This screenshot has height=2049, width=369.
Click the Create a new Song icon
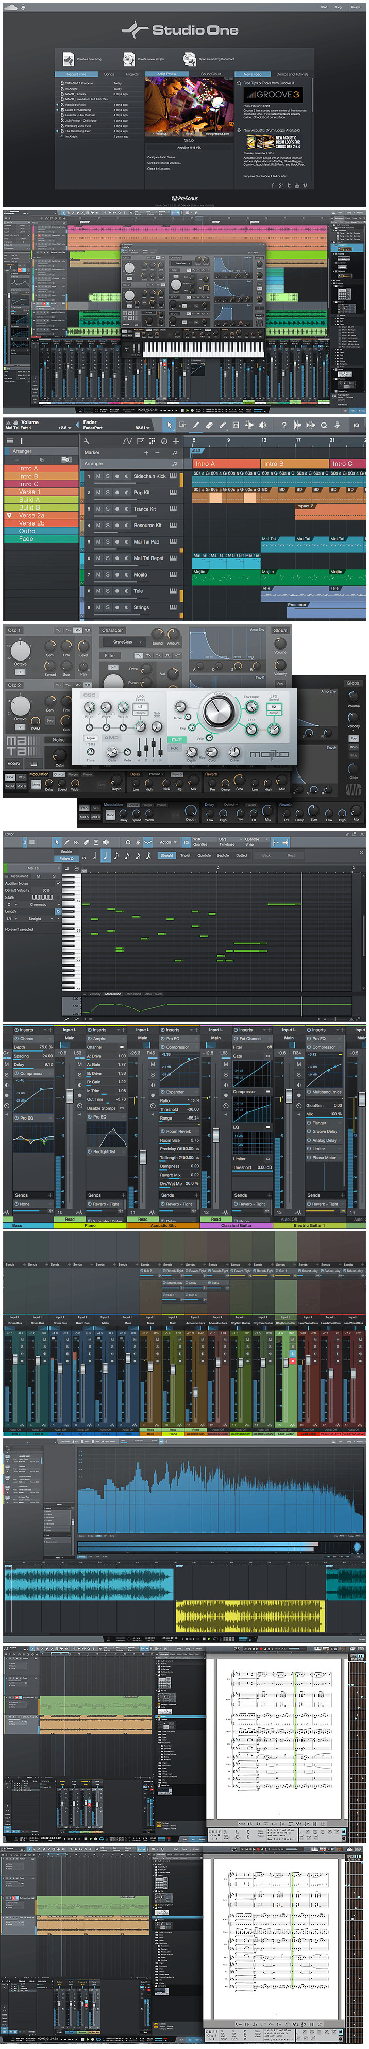(x=69, y=59)
